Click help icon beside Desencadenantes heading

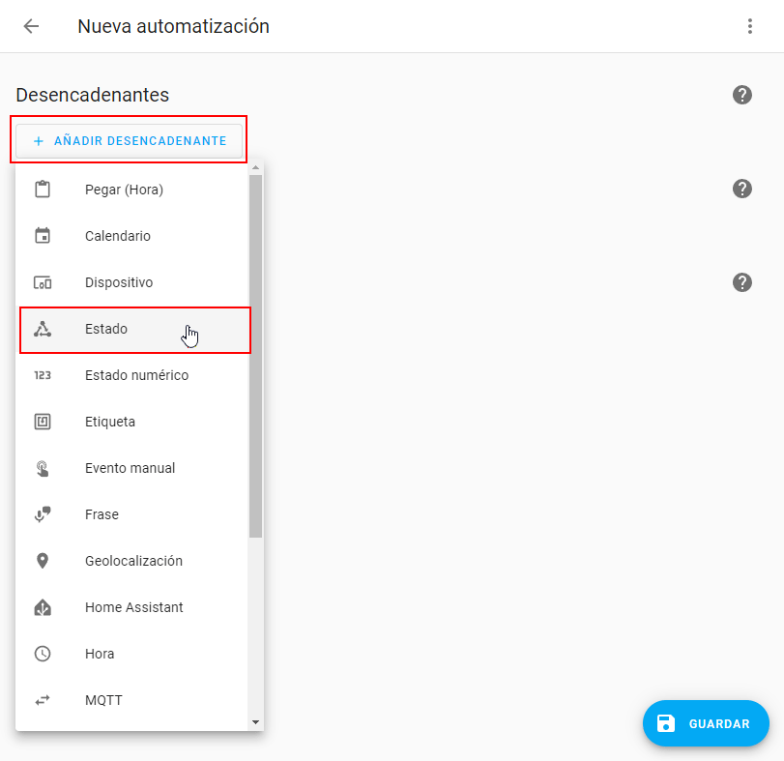741,95
